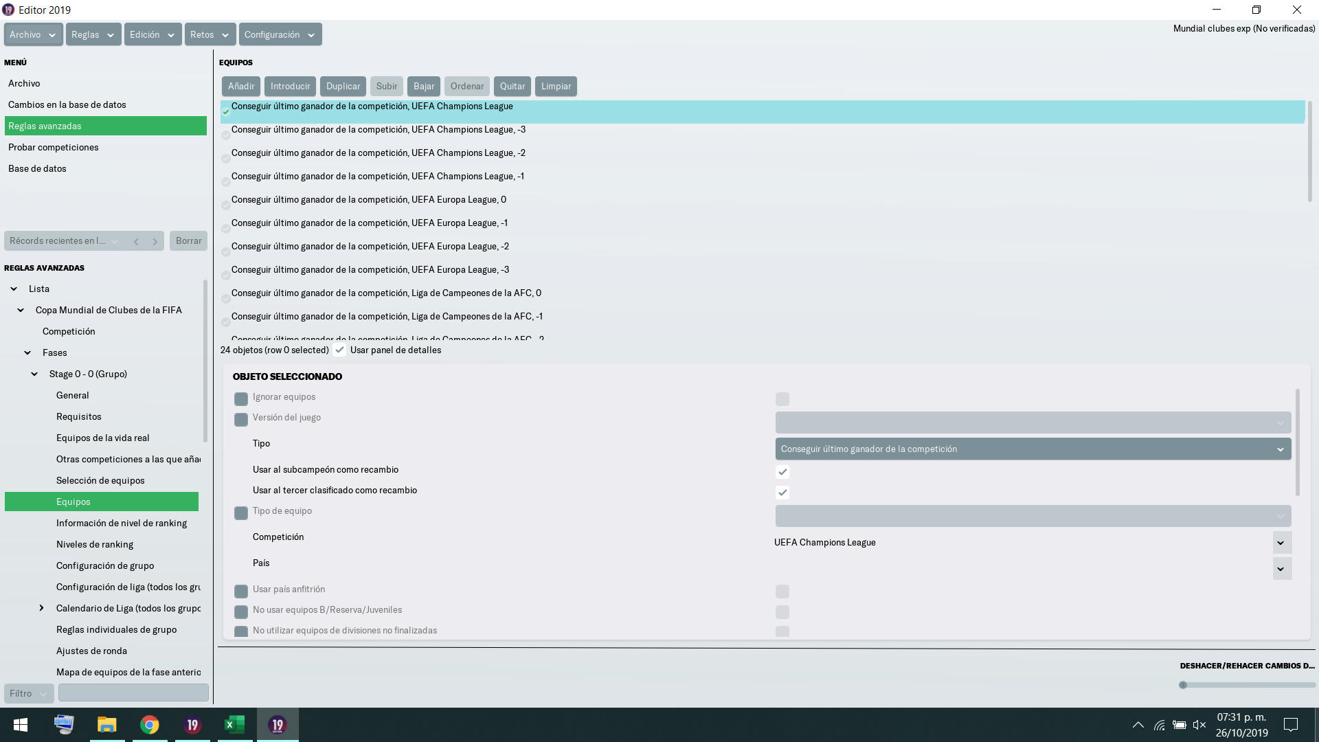Screen dimensions: 1319x742
Task: Launch Google Chrome from taskbar
Action: (149, 725)
